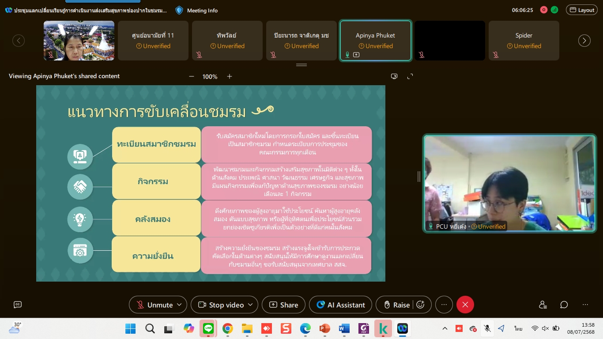Open the chat panel icon

coord(564,305)
